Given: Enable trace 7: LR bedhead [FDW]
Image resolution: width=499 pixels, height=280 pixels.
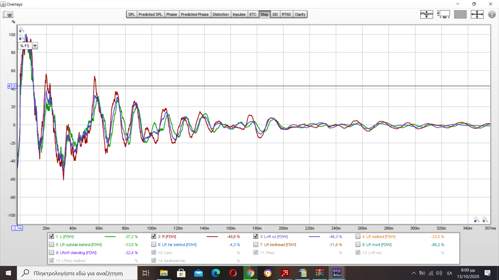Looking at the screenshot, I should point(256,244).
